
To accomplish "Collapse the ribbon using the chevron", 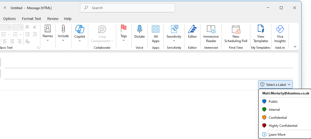I will [x=295, y=47].
